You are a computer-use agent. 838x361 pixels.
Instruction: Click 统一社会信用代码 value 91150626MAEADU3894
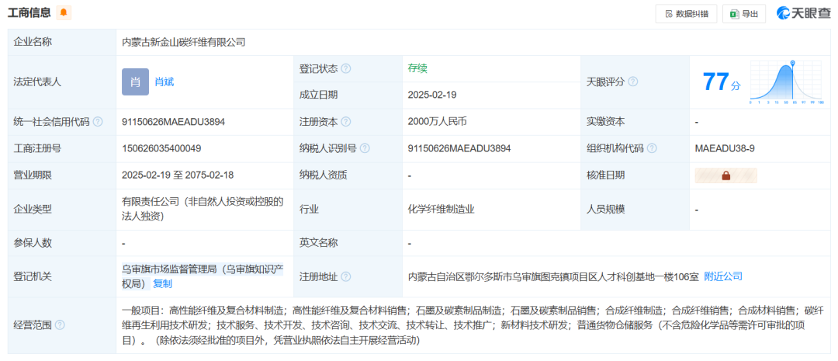tap(173, 121)
